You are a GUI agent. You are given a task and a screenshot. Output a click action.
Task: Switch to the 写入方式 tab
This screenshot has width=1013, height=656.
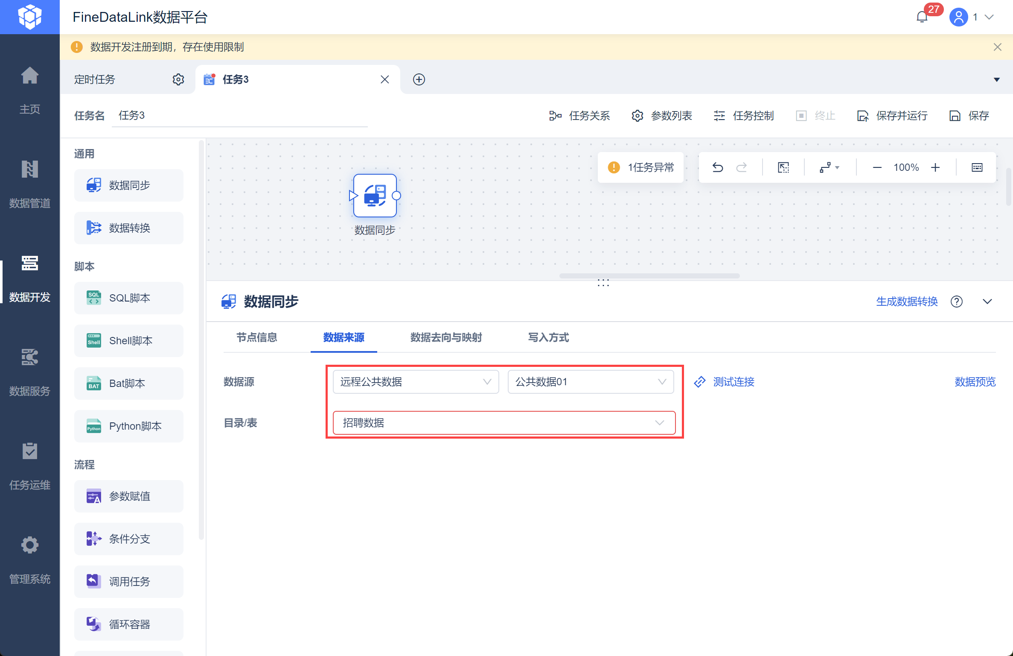point(548,337)
